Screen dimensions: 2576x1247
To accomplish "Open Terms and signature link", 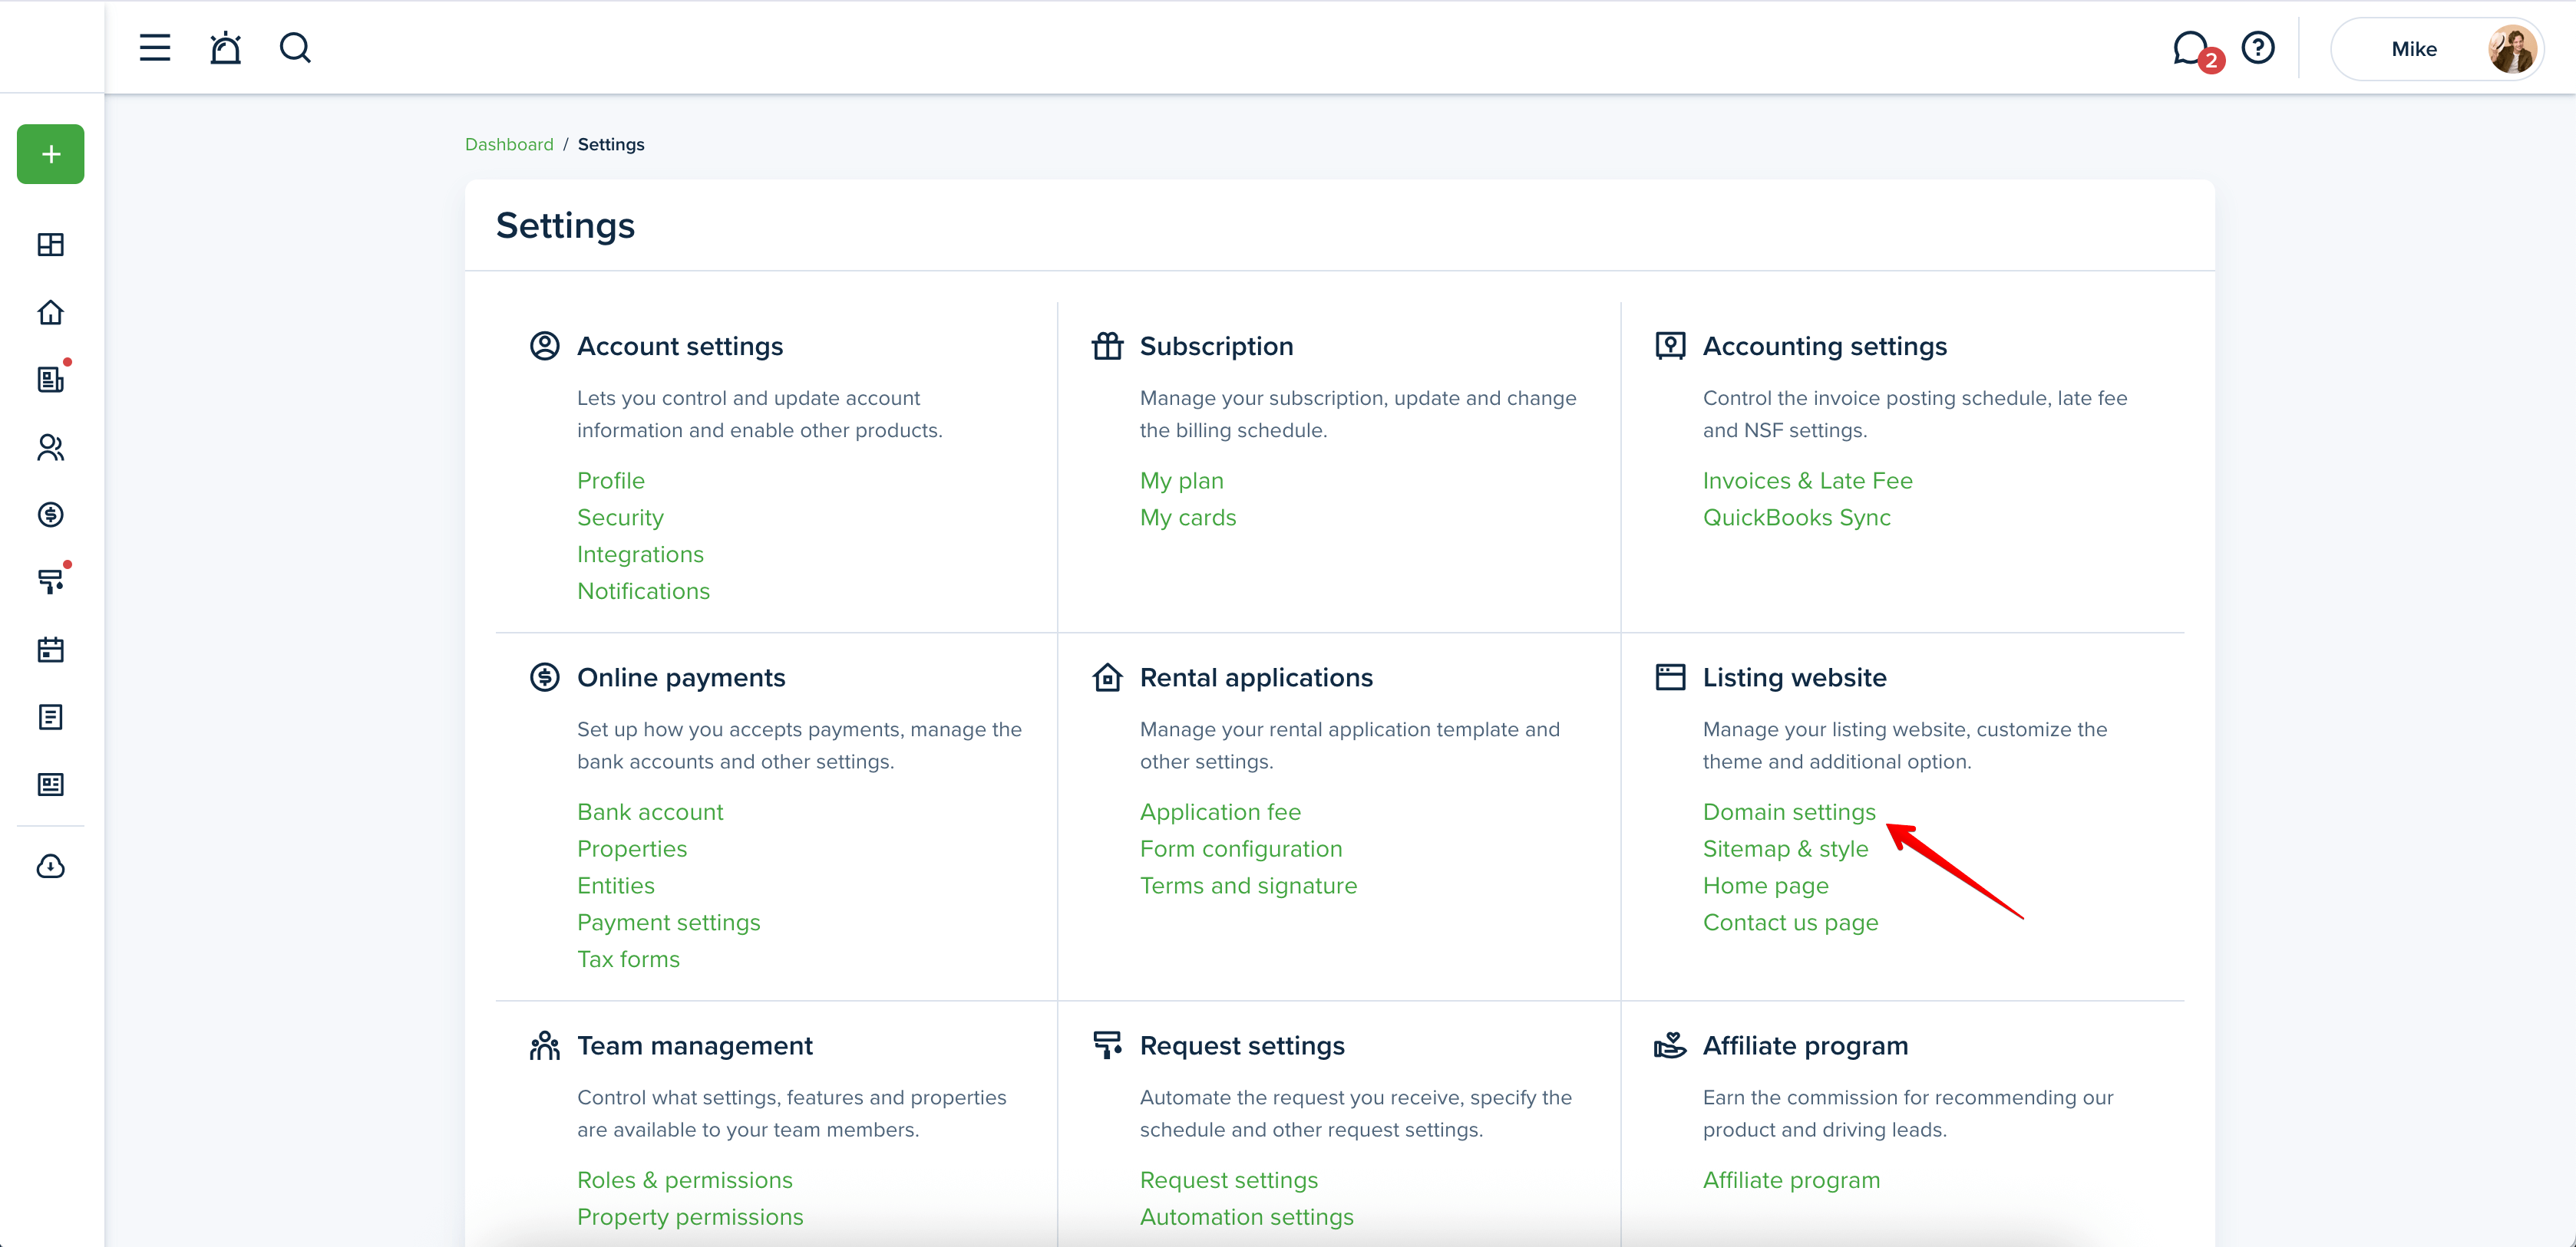I will (x=1248, y=887).
